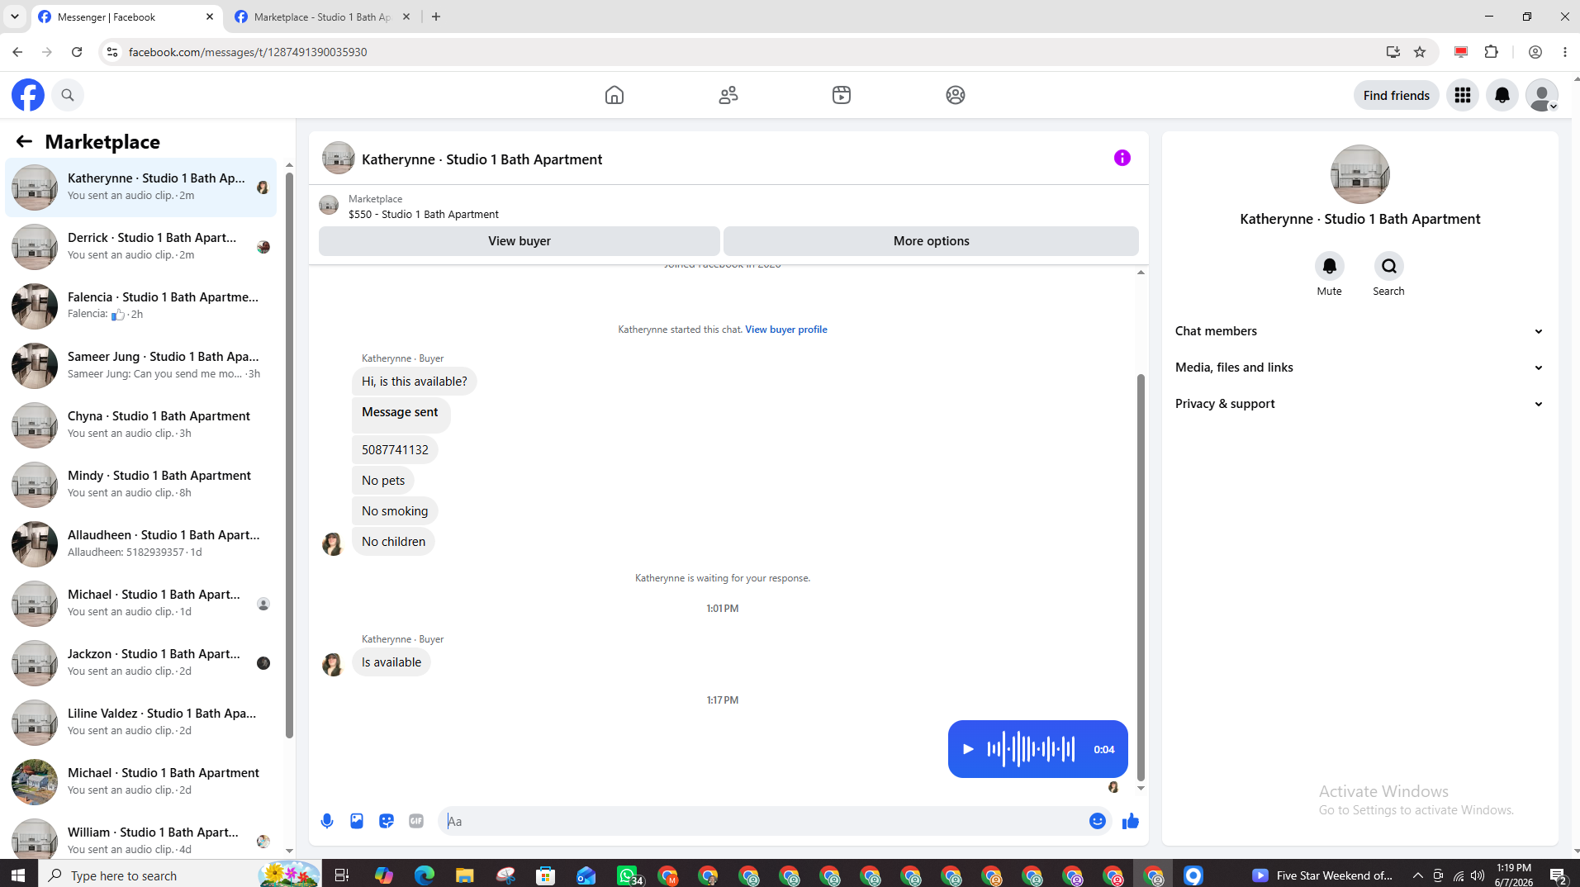Screen dimensions: 1580x887
Task: Open Derrick Studio 1 Bath conversation
Action: pyautogui.click(x=140, y=246)
